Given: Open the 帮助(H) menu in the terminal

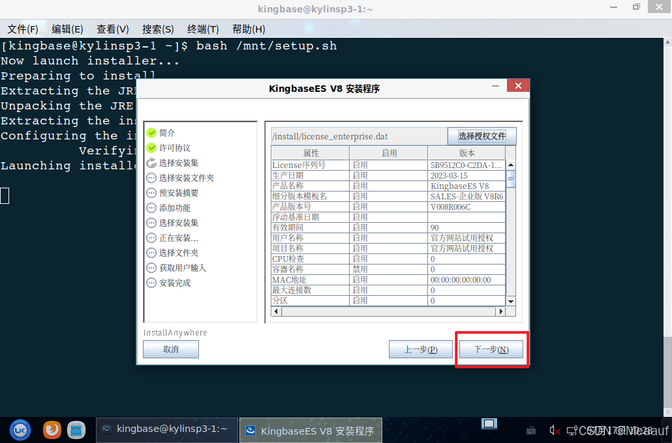Looking at the screenshot, I should [249, 29].
